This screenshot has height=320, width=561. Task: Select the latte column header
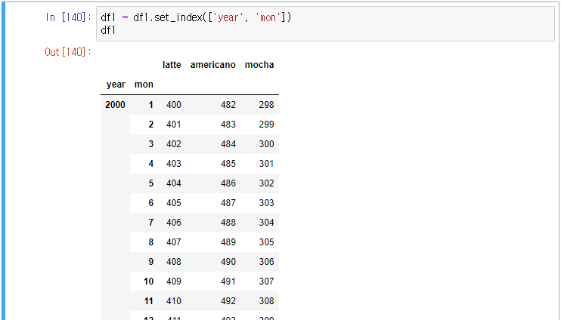[x=172, y=65]
